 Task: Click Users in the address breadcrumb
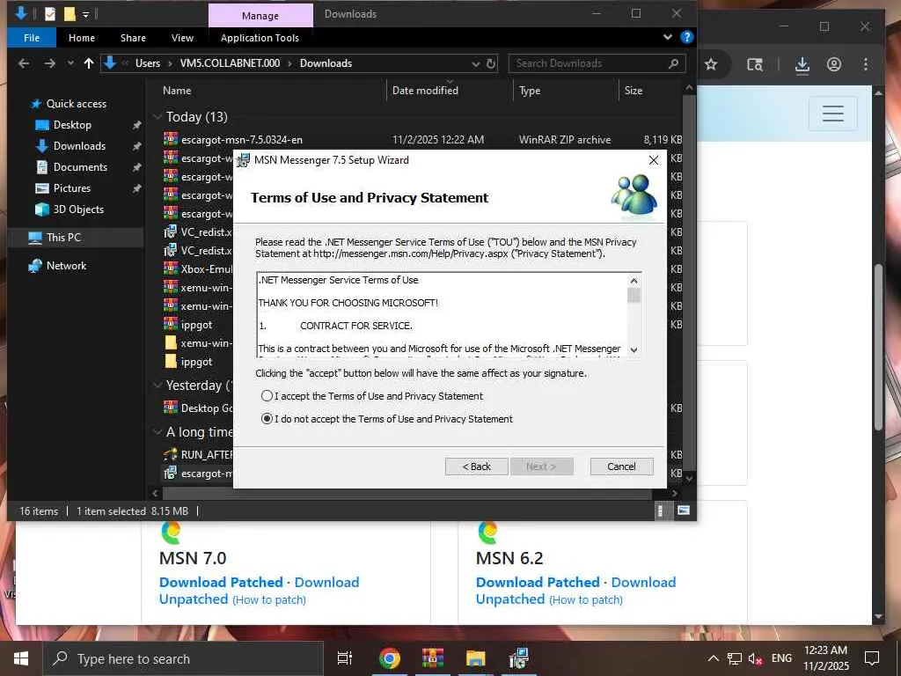point(148,63)
